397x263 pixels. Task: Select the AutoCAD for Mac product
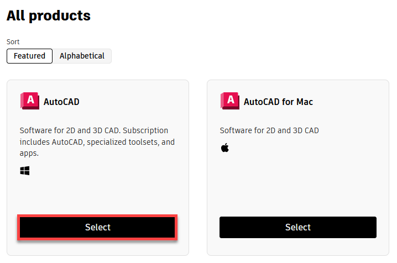point(298,227)
